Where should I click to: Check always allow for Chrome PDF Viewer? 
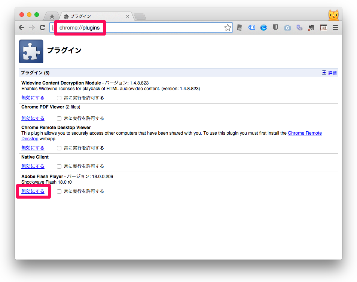coord(59,119)
